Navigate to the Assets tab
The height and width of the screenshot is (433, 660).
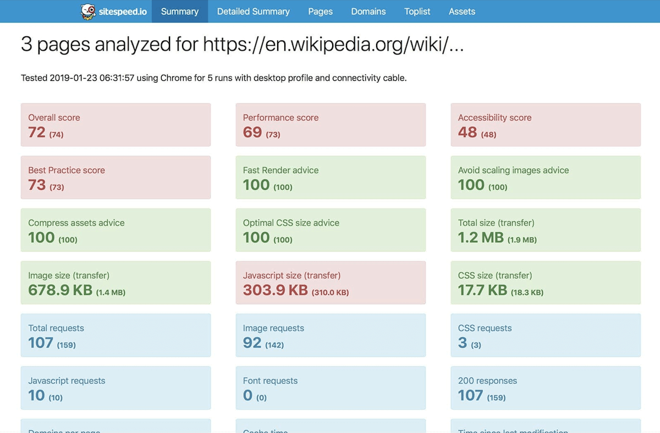point(462,12)
